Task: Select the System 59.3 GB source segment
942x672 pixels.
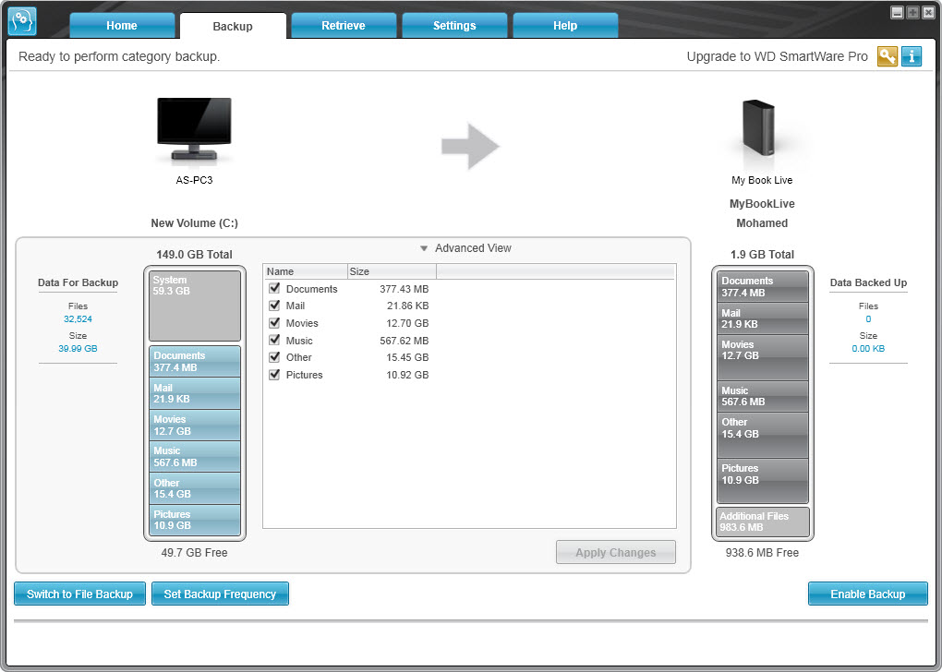Action: coord(195,306)
